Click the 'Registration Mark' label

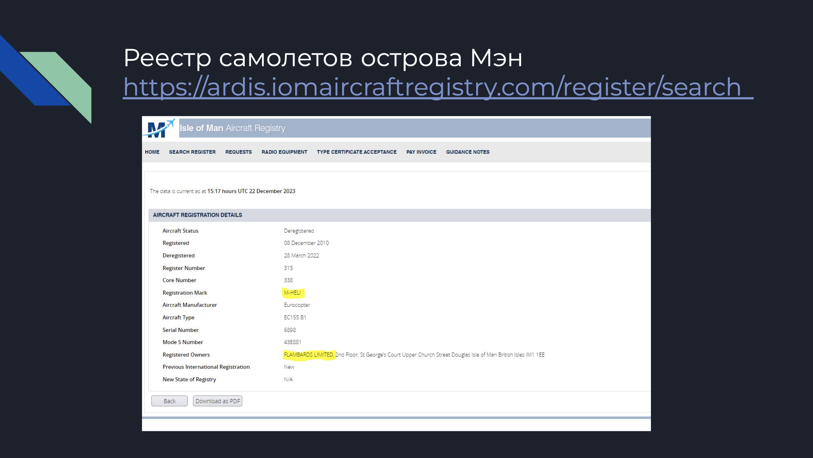(x=185, y=293)
